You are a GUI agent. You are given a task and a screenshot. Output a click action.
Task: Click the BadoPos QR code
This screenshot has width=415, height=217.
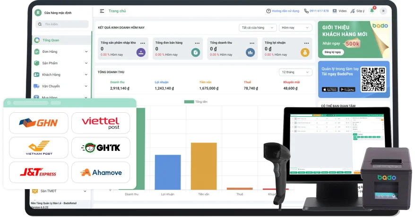pos(373,79)
